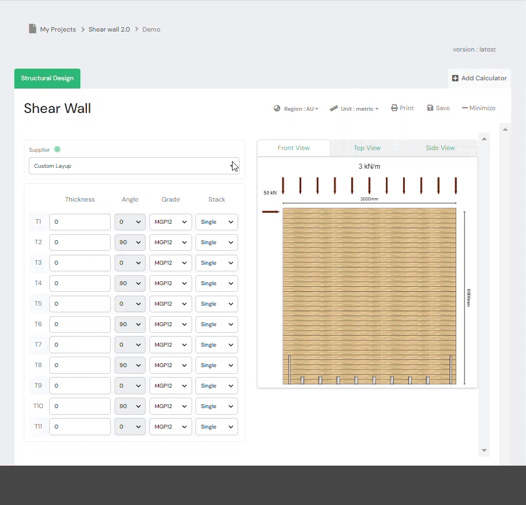Image resolution: width=526 pixels, height=505 pixels.
Task: Open the T10 Angle dropdown
Action: (x=130, y=406)
